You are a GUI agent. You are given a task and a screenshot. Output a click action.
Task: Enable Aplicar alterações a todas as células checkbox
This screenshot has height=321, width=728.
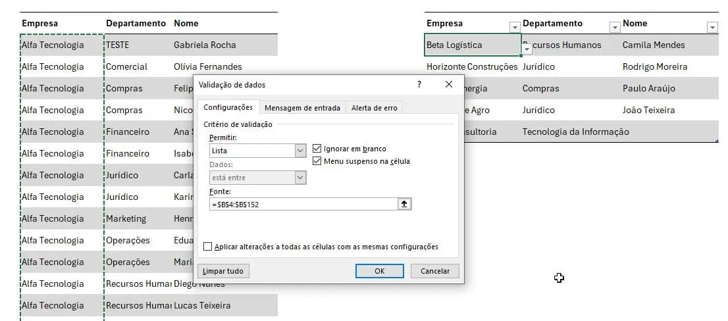[207, 247]
